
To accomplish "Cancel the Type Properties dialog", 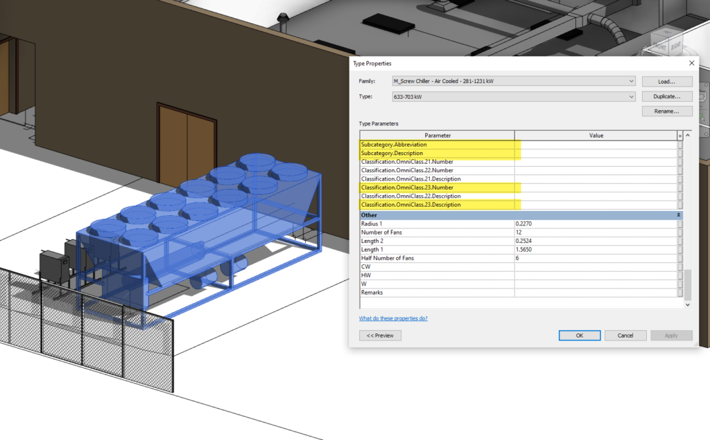I will 625,336.
